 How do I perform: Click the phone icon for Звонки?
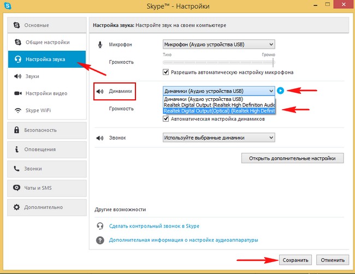point(16,169)
